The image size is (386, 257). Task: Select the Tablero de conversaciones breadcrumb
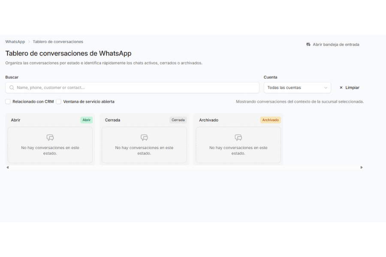tap(58, 42)
